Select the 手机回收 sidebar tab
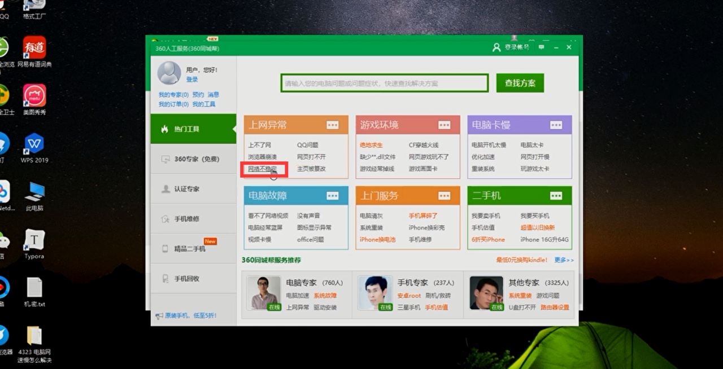The height and width of the screenshot is (369, 723). (193, 279)
